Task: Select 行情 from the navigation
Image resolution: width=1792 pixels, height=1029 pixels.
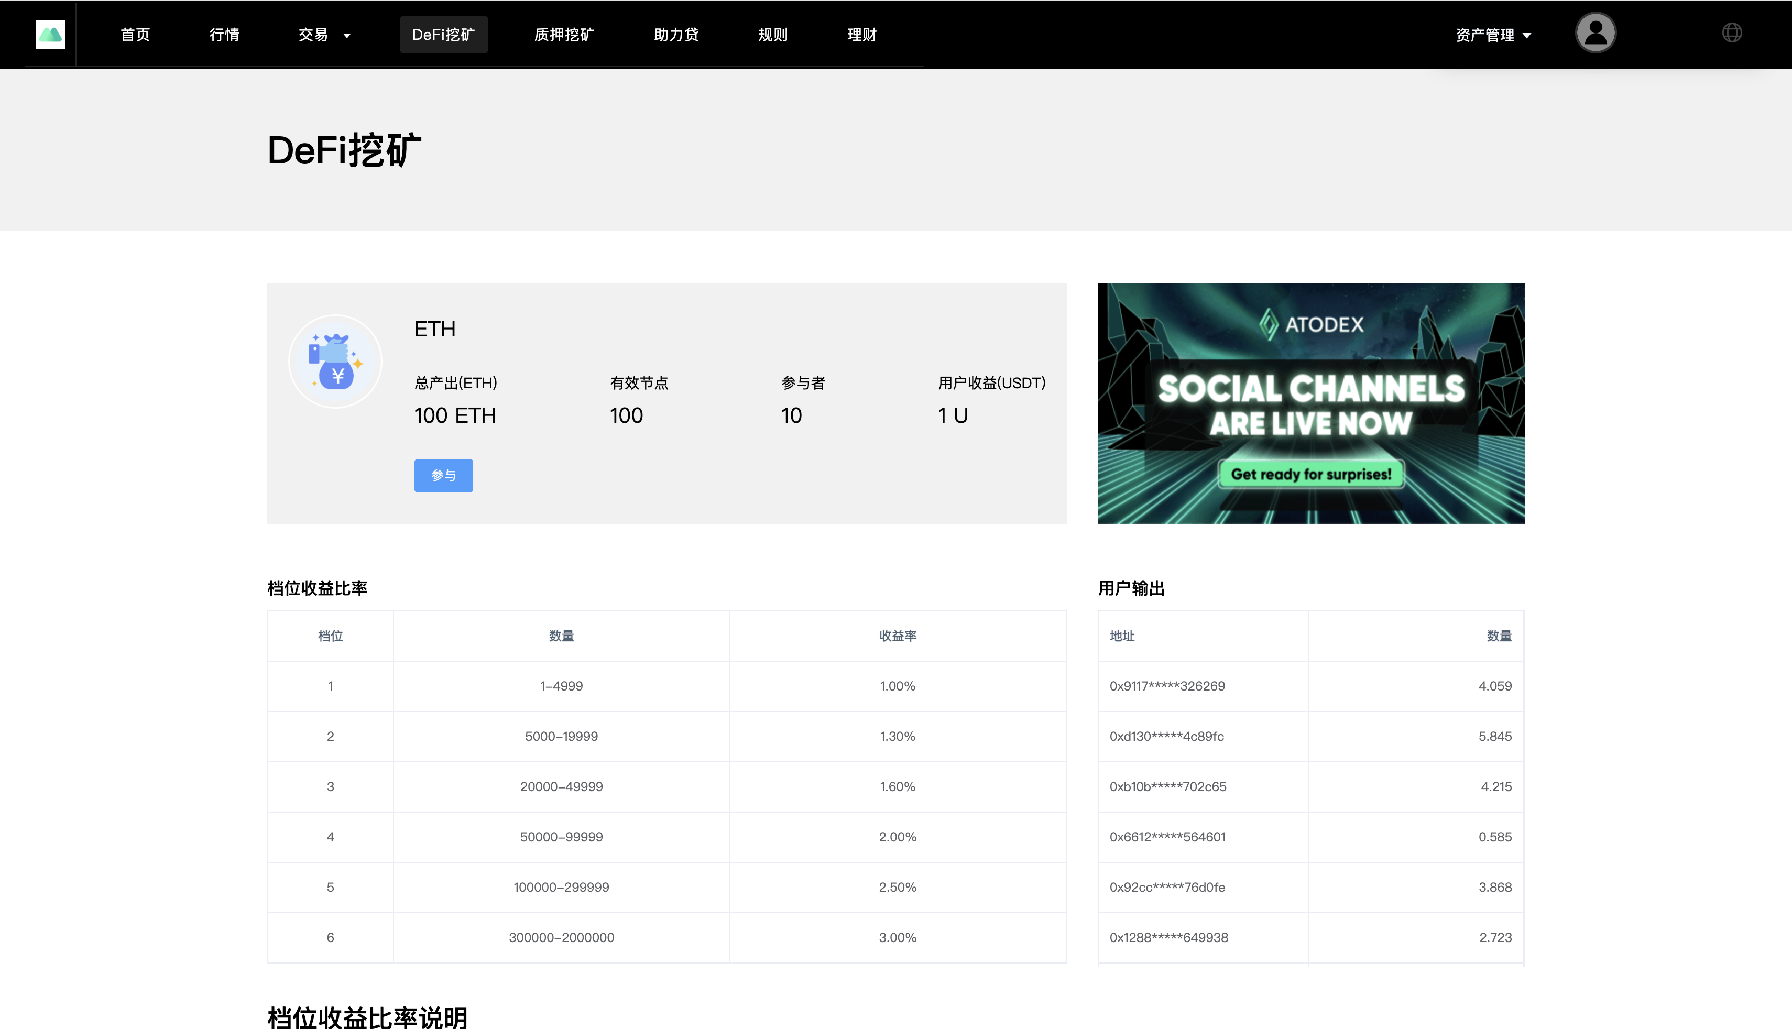Action: (x=225, y=34)
